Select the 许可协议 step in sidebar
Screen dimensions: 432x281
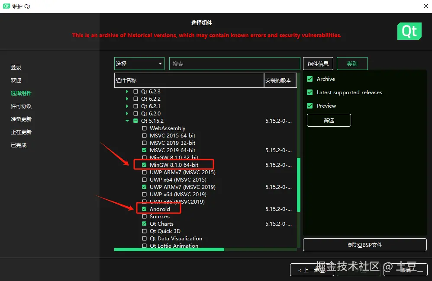[21, 106]
